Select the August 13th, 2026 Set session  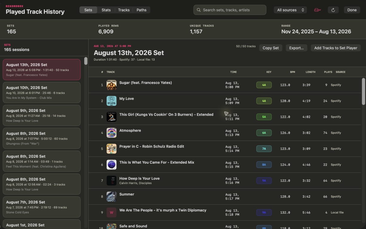point(42,69)
